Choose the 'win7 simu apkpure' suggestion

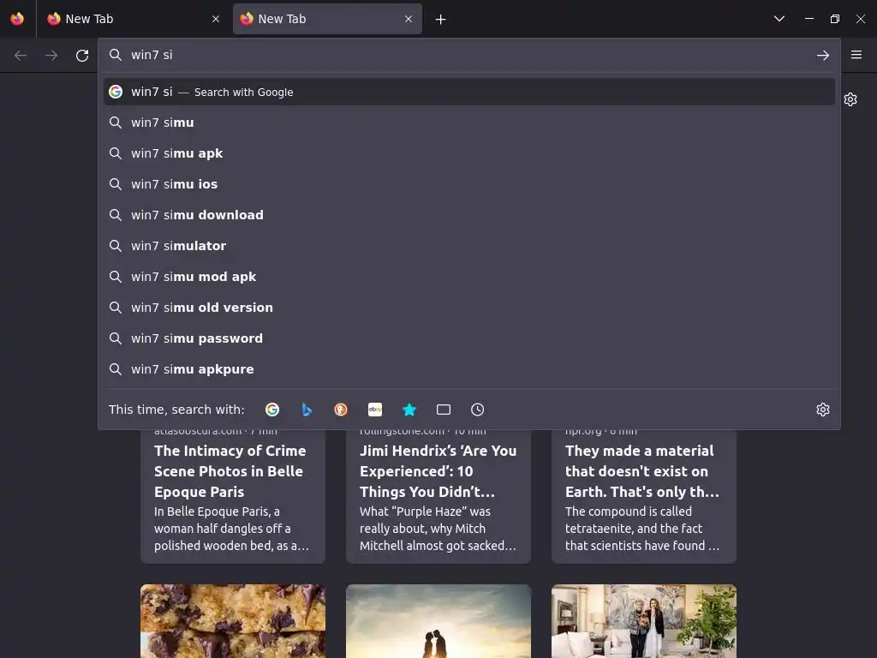point(469,369)
